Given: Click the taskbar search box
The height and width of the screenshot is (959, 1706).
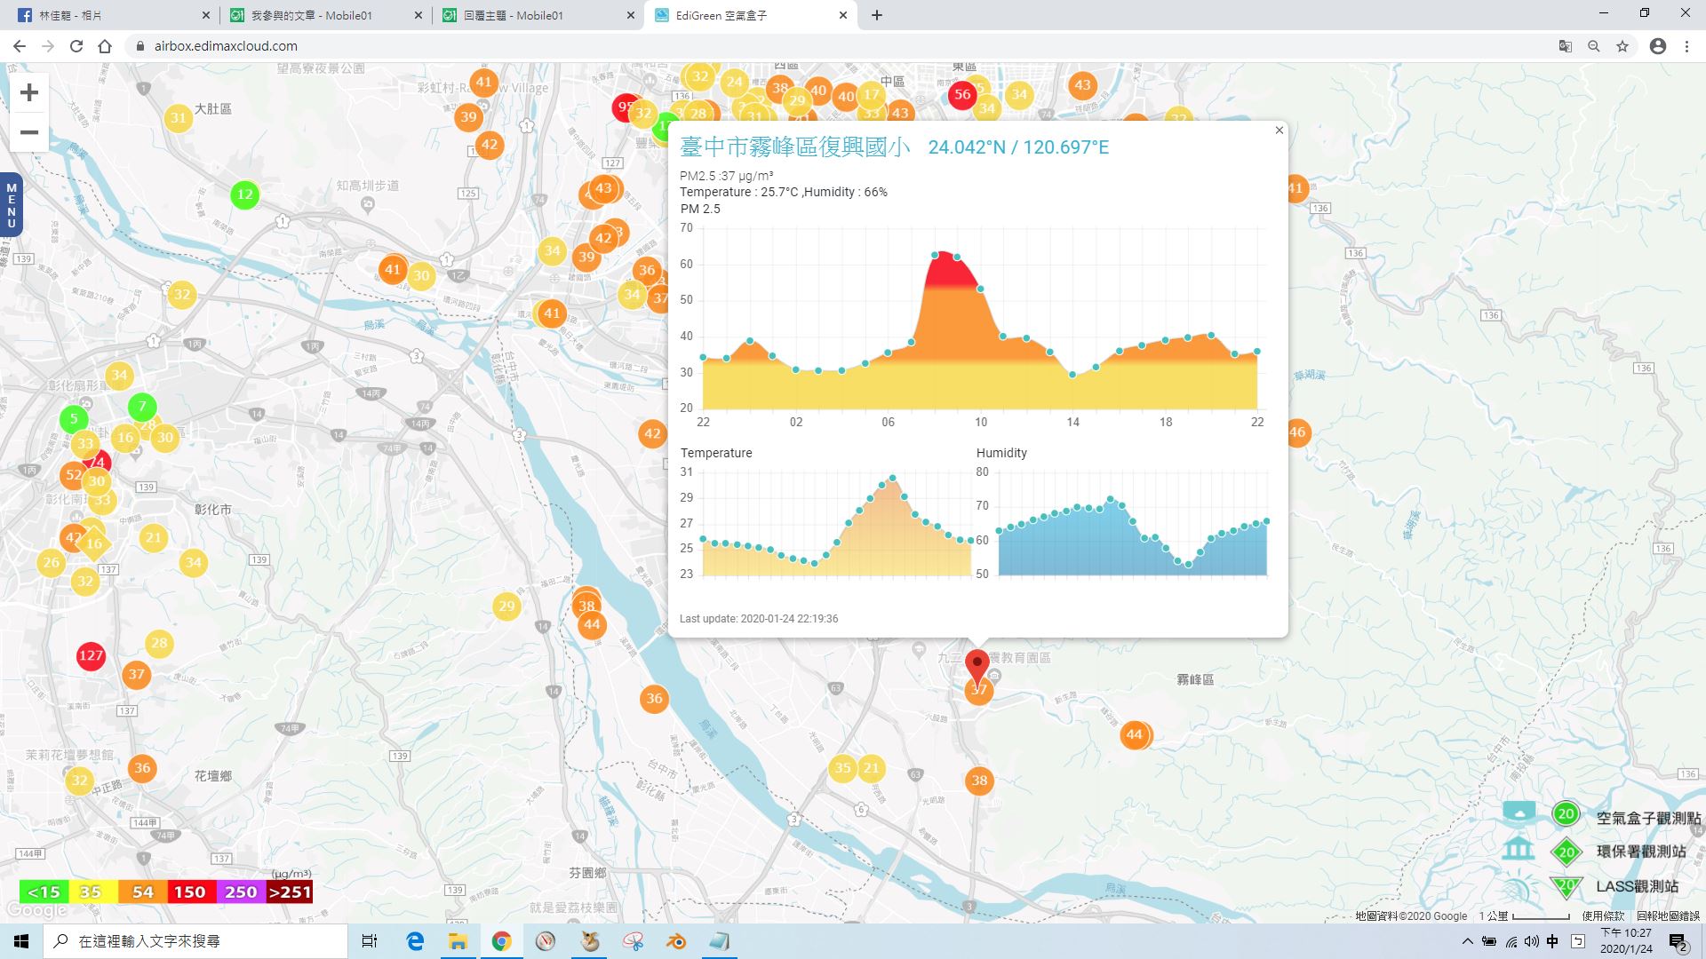Looking at the screenshot, I should pyautogui.click(x=195, y=941).
